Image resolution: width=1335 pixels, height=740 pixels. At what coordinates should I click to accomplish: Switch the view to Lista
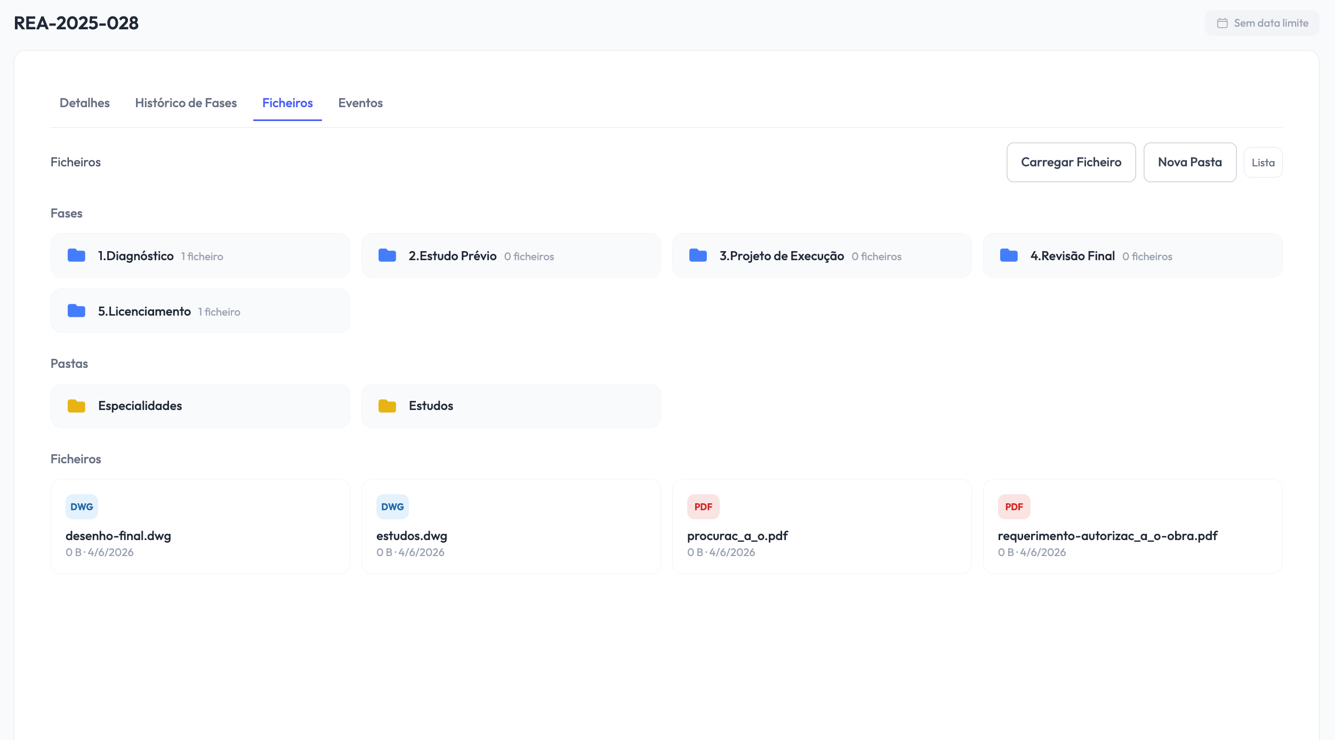1262,162
